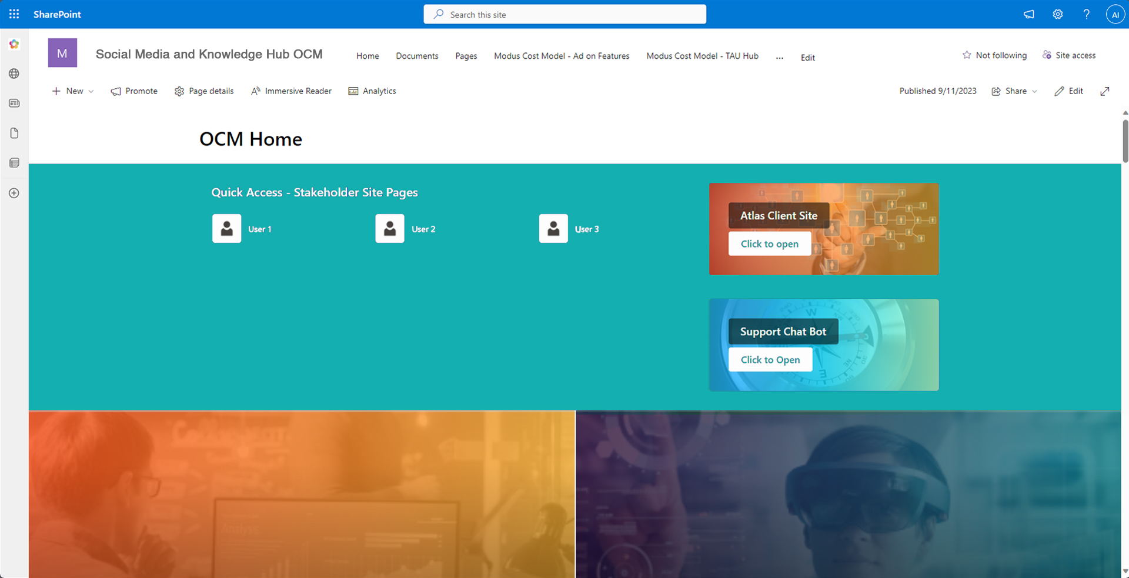This screenshot has width=1129, height=578.
Task: Open the news feed sidebar icon
Action: click(x=14, y=103)
